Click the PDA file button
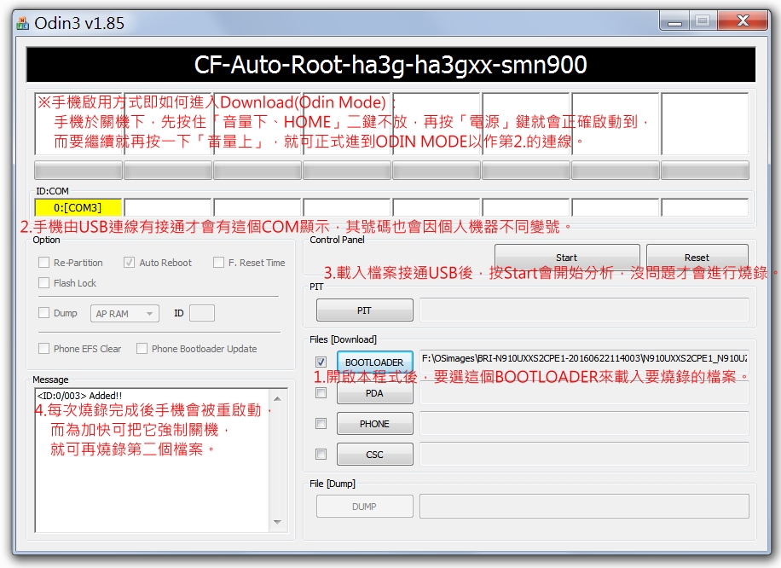The image size is (781, 568). pyautogui.click(x=374, y=393)
